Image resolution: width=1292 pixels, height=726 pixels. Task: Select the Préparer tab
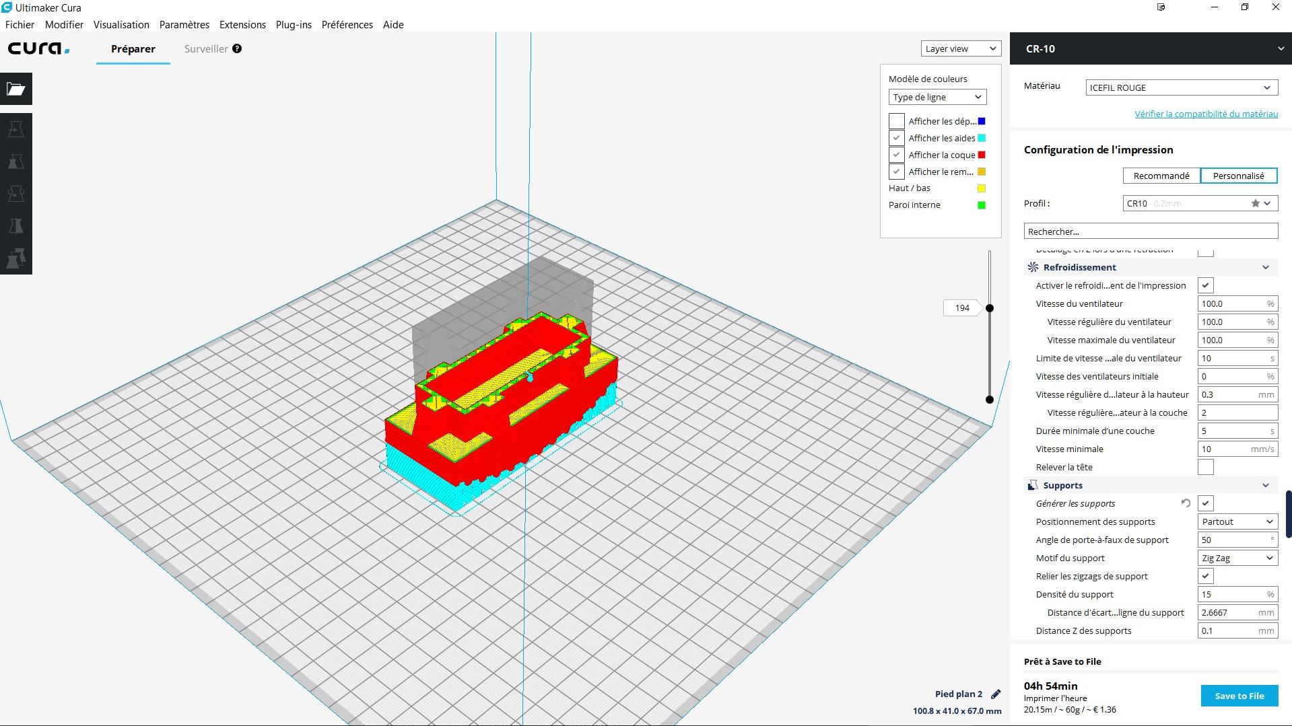133,48
